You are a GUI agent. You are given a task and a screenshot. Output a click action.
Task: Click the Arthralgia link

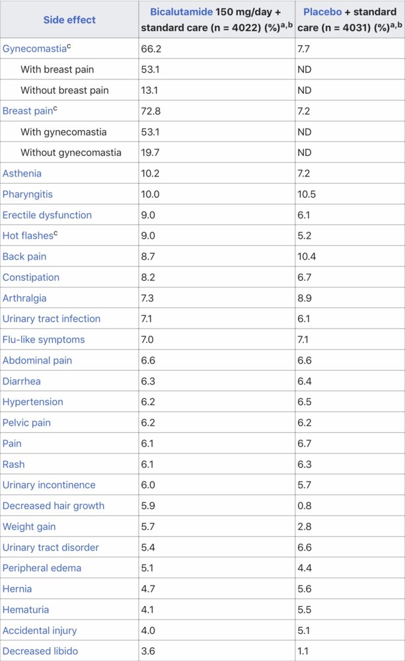[24, 298]
